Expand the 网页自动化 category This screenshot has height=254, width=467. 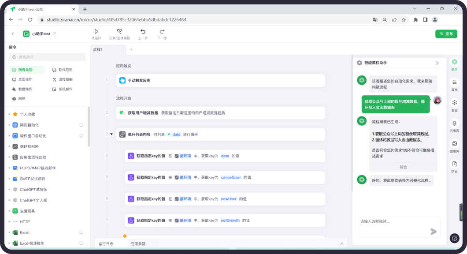pos(10,125)
